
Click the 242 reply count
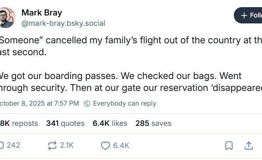click(13, 145)
